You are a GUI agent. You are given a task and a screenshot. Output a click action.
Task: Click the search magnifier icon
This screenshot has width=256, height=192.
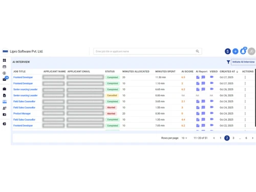click(x=198, y=51)
